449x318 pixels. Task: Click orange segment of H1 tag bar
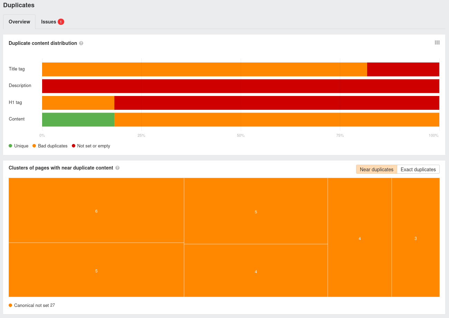coord(78,103)
